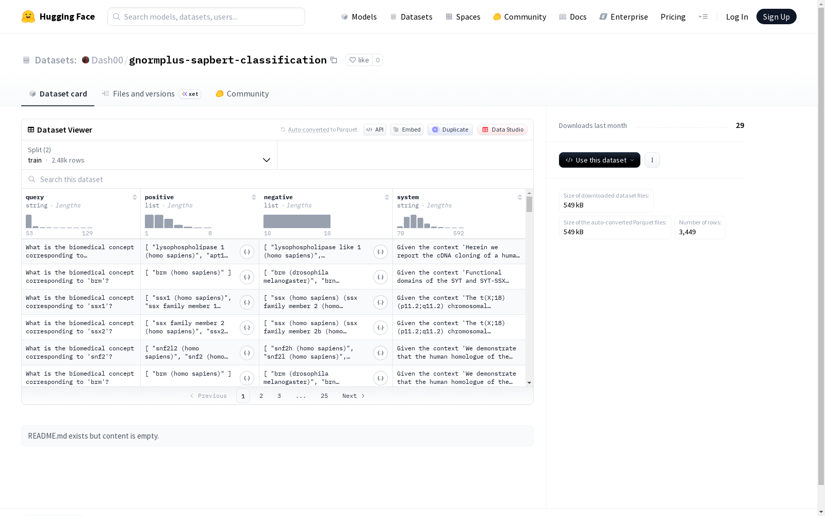Open the gnormplus-sapbert-classification dataset title link
The width and height of the screenshot is (825, 516).
pos(228,60)
